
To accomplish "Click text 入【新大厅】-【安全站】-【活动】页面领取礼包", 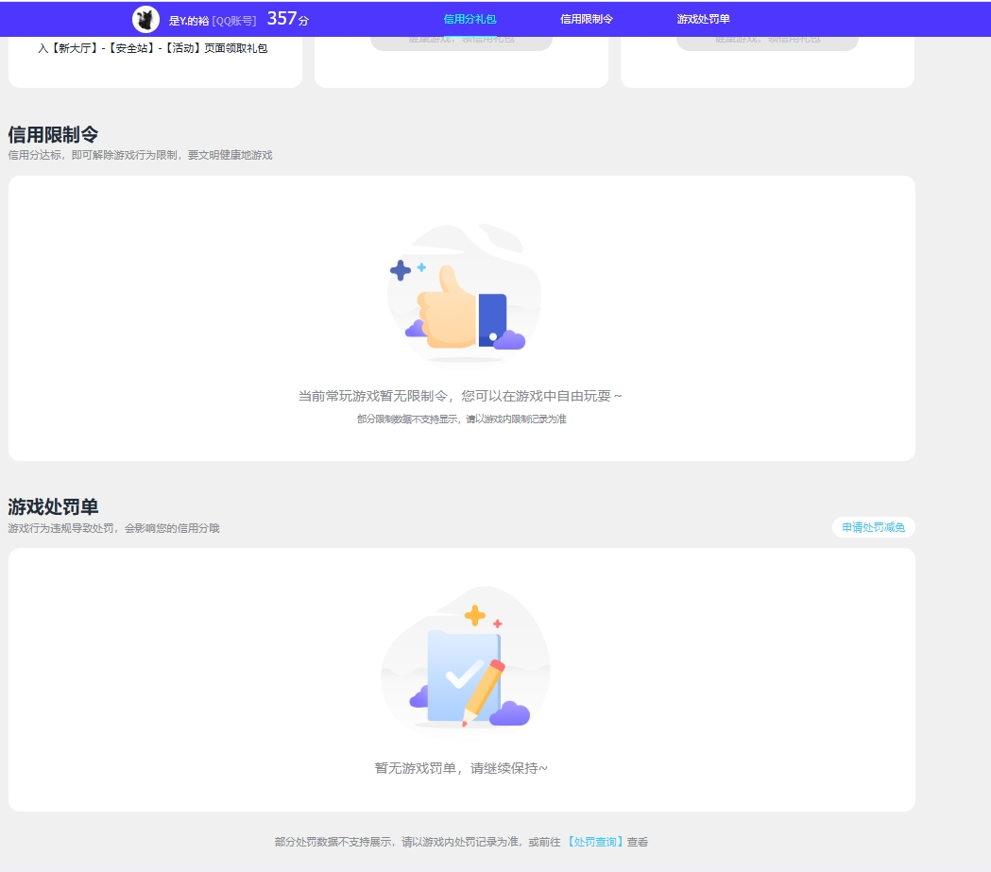I will coord(153,48).
